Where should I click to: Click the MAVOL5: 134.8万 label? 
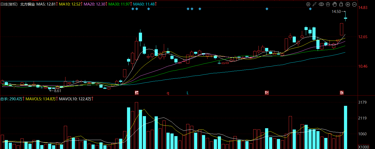(x=42, y=99)
